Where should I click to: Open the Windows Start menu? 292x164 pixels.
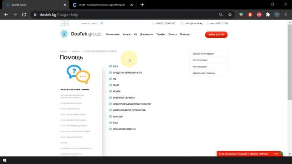click(5, 160)
